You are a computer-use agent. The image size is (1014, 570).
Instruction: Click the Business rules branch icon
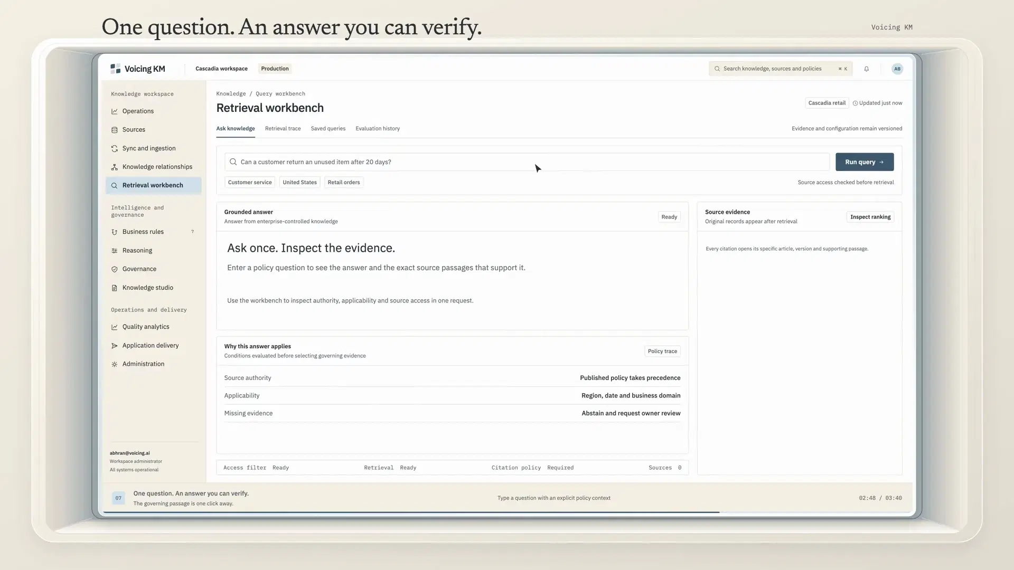tap(114, 232)
